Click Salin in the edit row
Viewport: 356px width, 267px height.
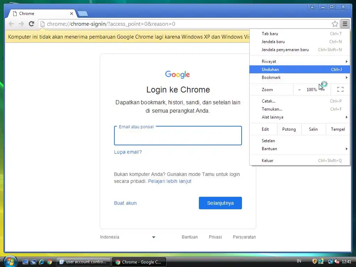tap(313, 129)
